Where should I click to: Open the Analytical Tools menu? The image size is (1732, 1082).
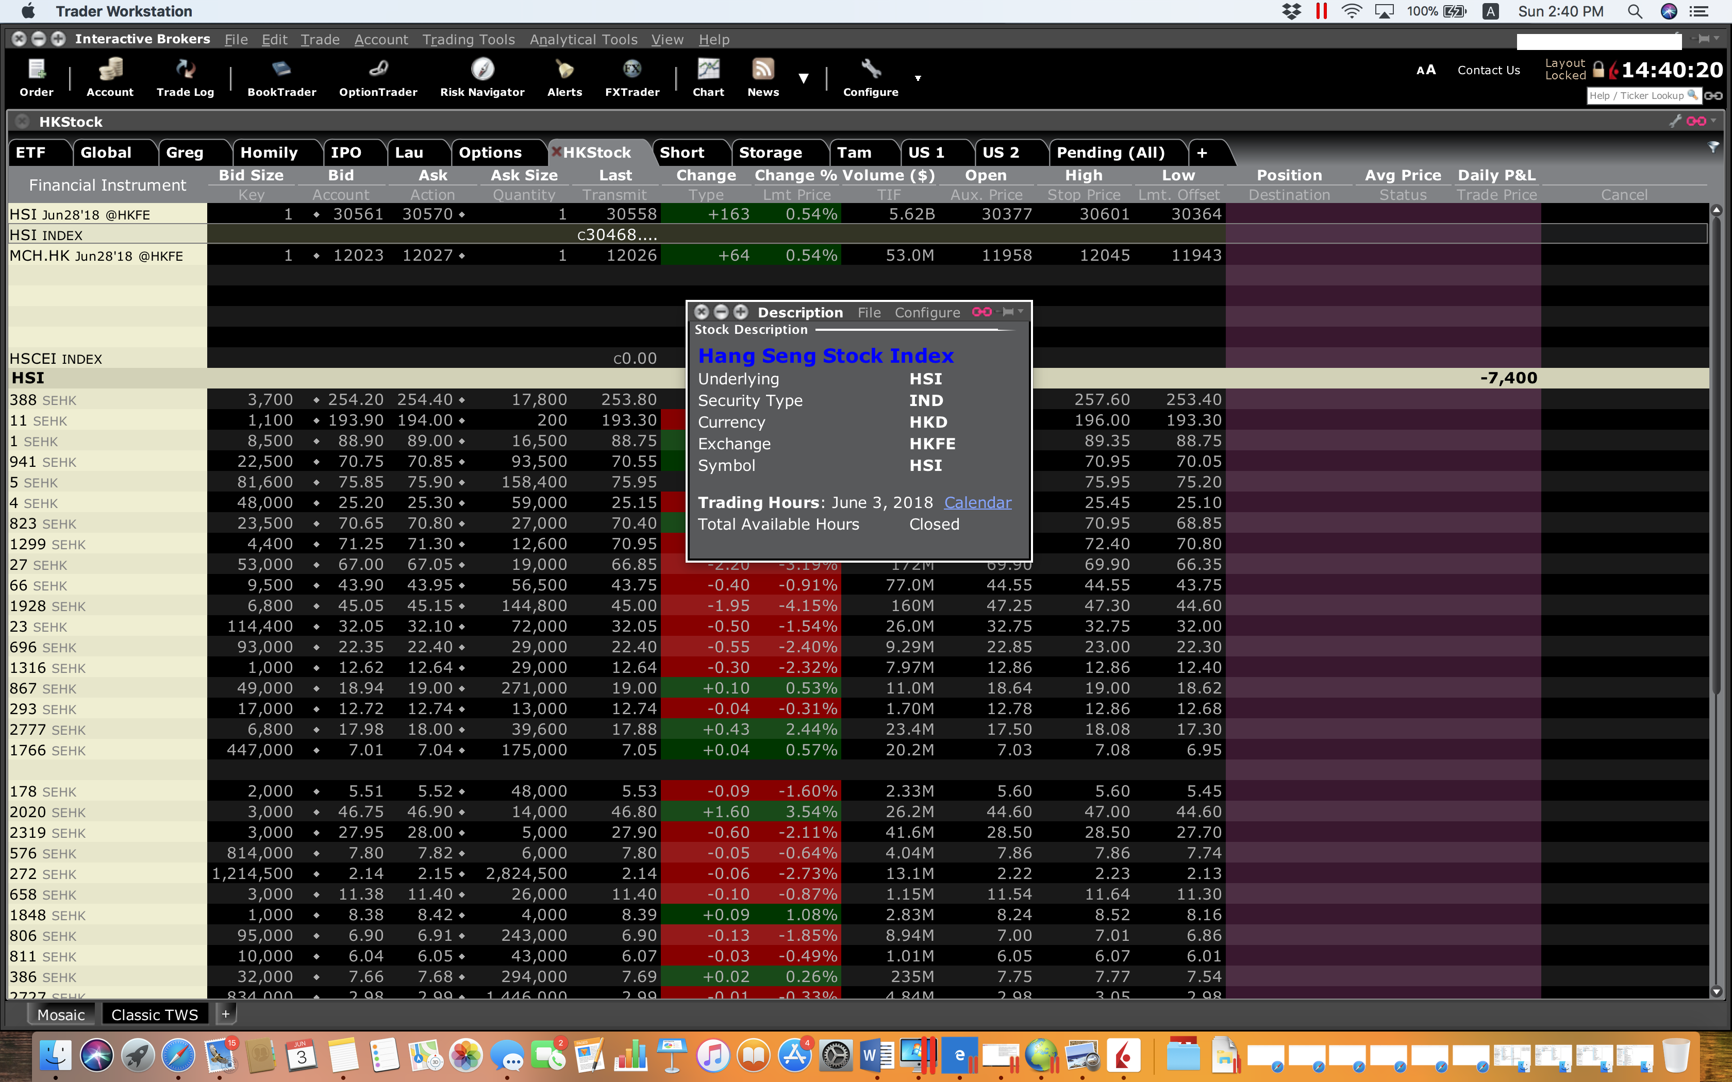point(584,39)
